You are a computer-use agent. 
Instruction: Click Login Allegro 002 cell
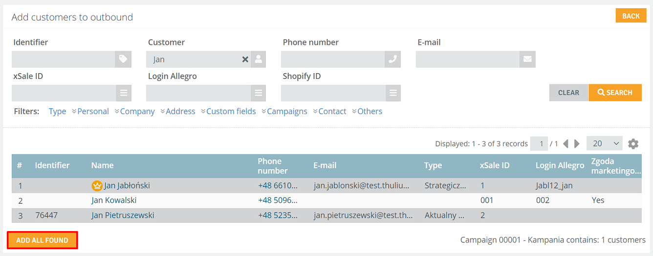(543, 200)
